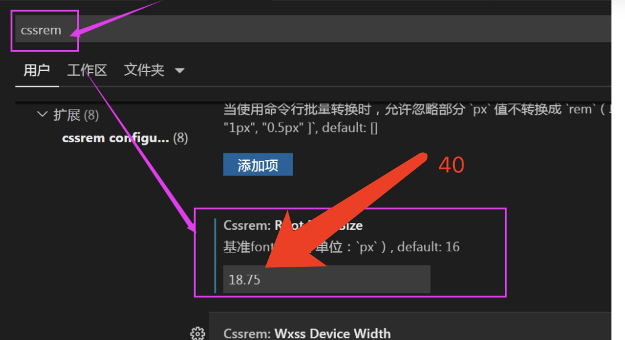Switch to the 用户 settings tab
The image size is (625, 340).
(x=36, y=70)
